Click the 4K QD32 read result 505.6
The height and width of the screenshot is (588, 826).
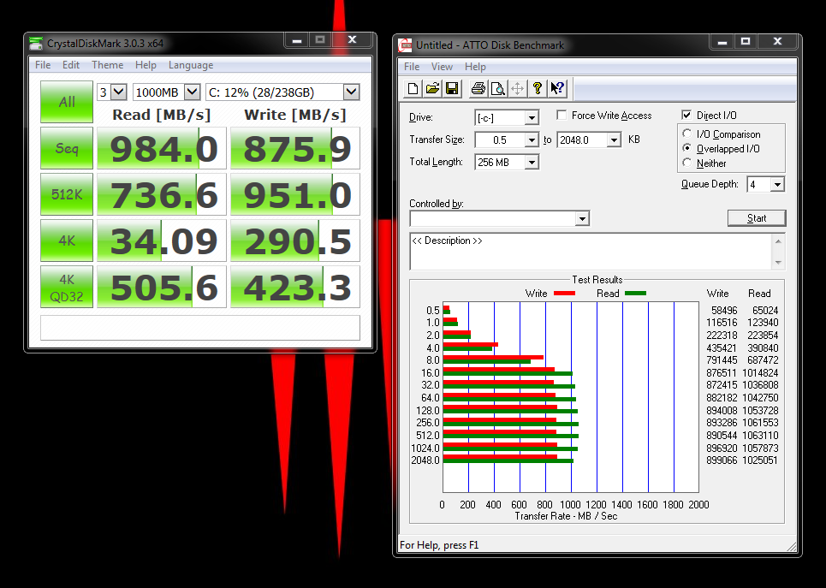162,287
